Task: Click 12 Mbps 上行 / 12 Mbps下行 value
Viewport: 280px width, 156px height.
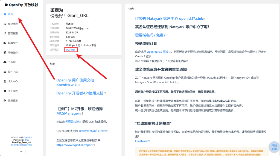Action: point(81,45)
